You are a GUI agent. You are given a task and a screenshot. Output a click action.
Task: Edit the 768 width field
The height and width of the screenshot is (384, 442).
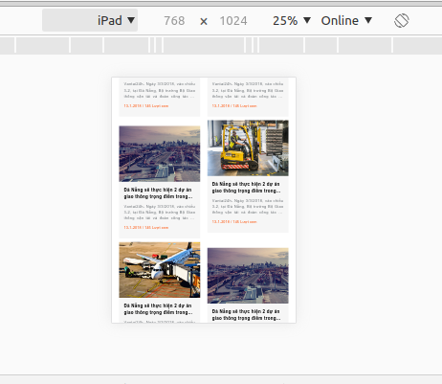click(174, 21)
